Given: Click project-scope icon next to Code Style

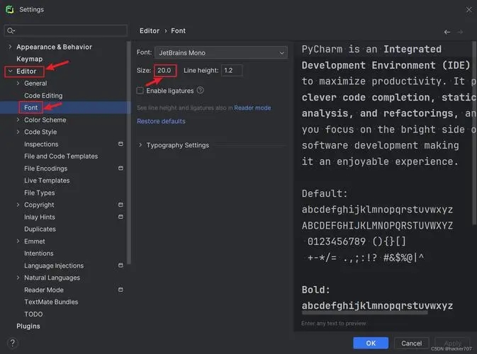Looking at the screenshot, I should [120, 132].
